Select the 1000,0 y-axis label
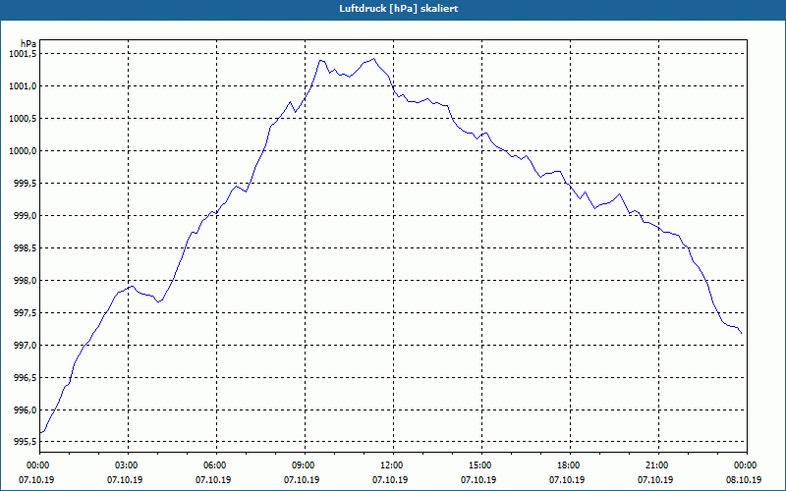Screen dimensions: 786x491 click(23, 151)
